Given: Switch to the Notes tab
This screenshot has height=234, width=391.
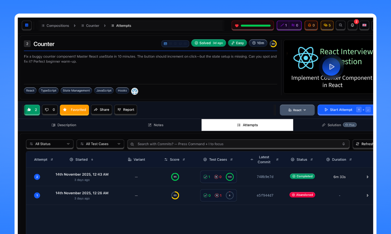Looking at the screenshot, I should (x=155, y=125).
